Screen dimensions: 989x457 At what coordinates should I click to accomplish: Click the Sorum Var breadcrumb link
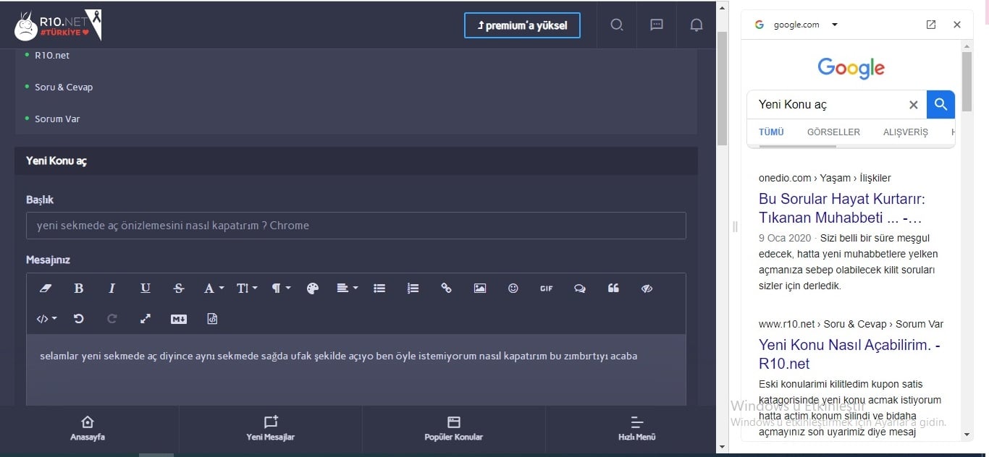pos(57,119)
